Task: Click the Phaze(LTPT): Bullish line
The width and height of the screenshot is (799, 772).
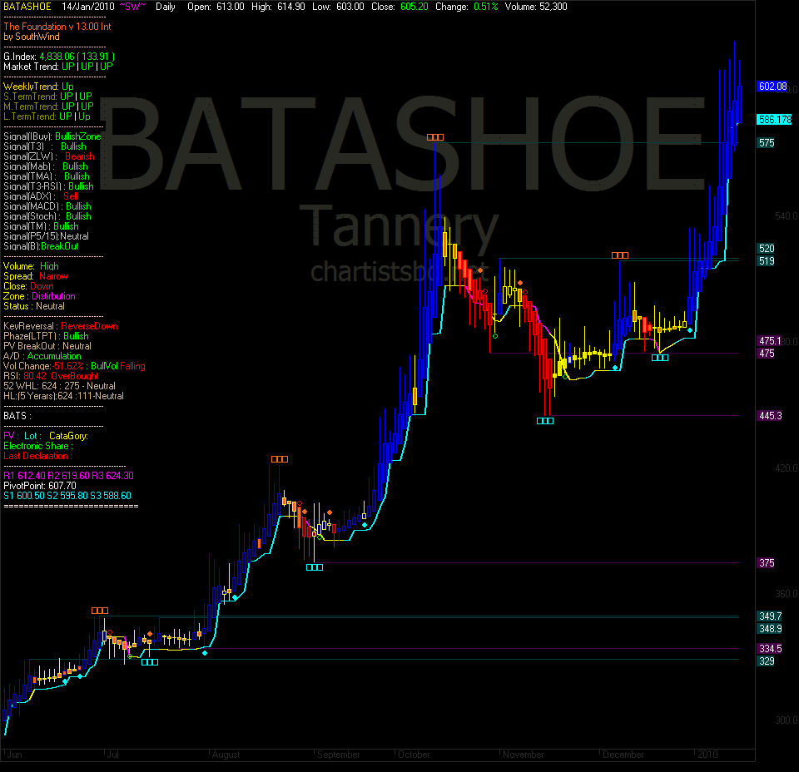Action: tap(46, 336)
